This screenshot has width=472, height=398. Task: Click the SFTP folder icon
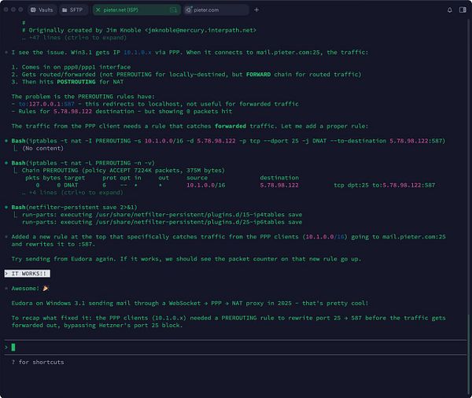[65, 10]
